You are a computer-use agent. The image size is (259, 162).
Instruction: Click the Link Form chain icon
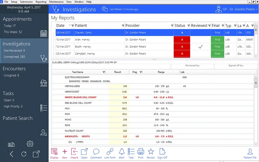pyautogui.click(x=110, y=152)
